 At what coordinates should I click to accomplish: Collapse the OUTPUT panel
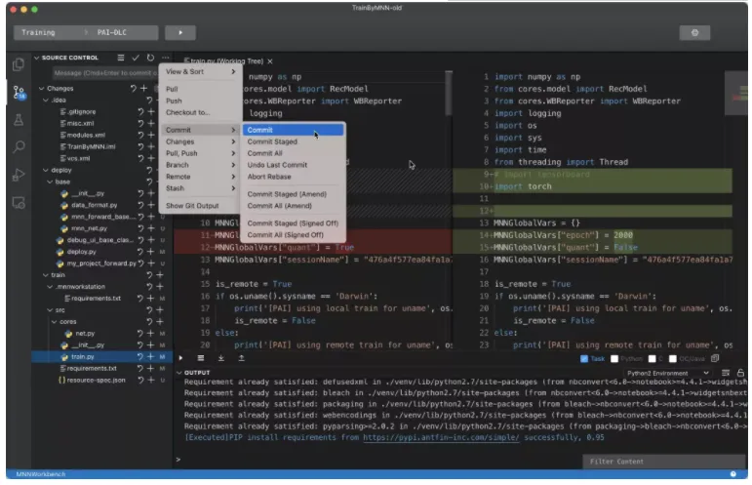(x=178, y=373)
